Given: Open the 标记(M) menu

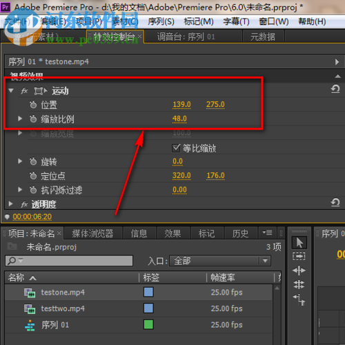Looking at the screenshot, I should tap(199, 21).
